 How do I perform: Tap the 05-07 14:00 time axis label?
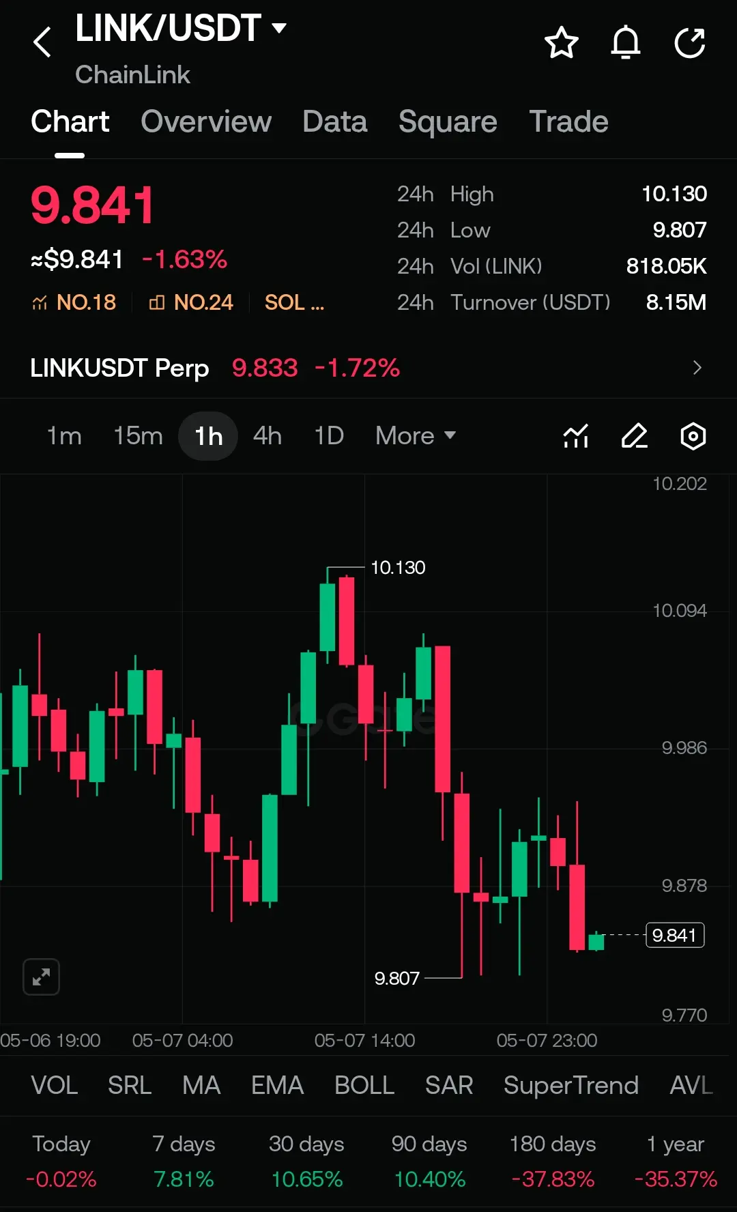[364, 1041]
